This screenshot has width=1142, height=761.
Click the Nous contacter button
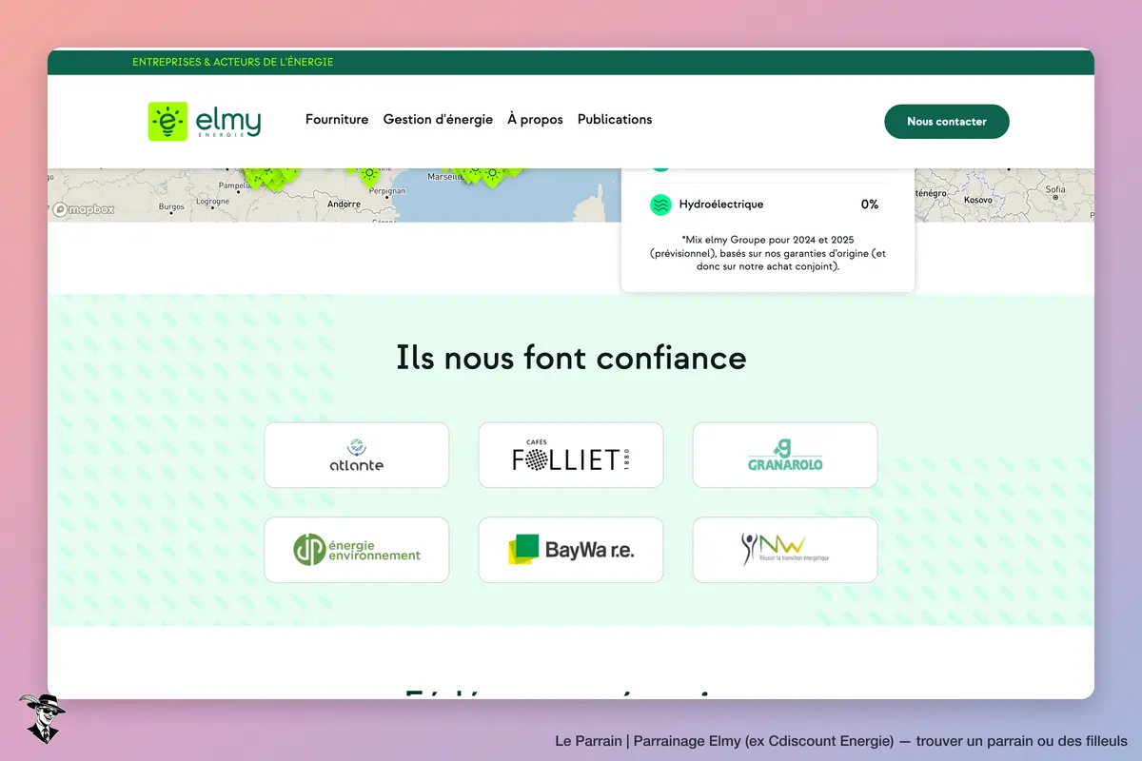click(x=947, y=122)
